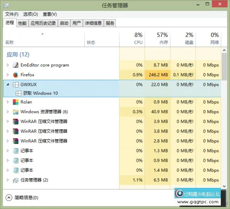
Task: Sort by the 磁盘 column header
Action: [x=183, y=39]
